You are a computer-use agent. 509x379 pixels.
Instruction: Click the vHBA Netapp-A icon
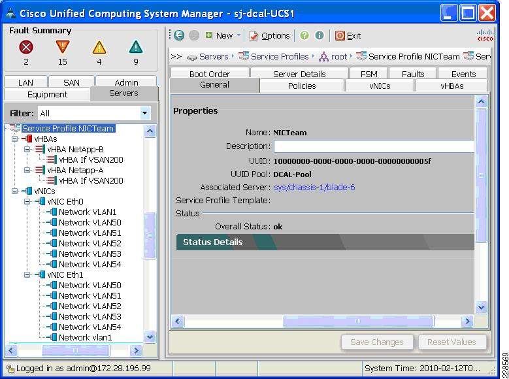coord(40,170)
